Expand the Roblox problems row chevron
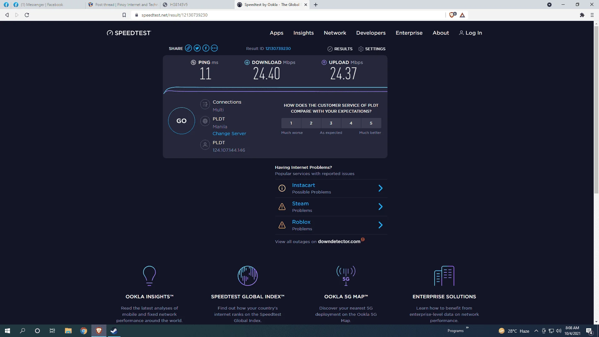 [x=380, y=225]
